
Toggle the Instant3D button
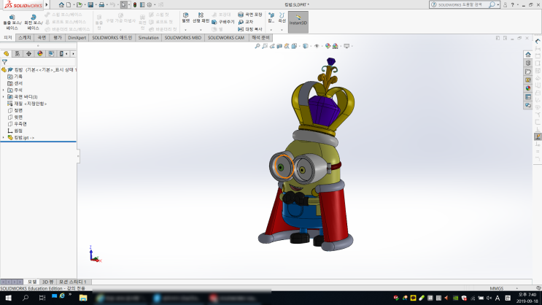pyautogui.click(x=298, y=22)
